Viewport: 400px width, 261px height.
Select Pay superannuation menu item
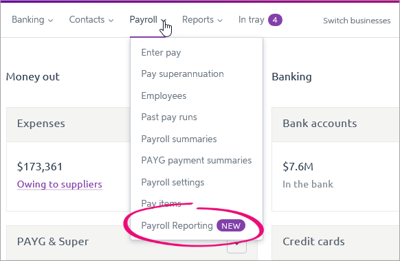tap(182, 74)
